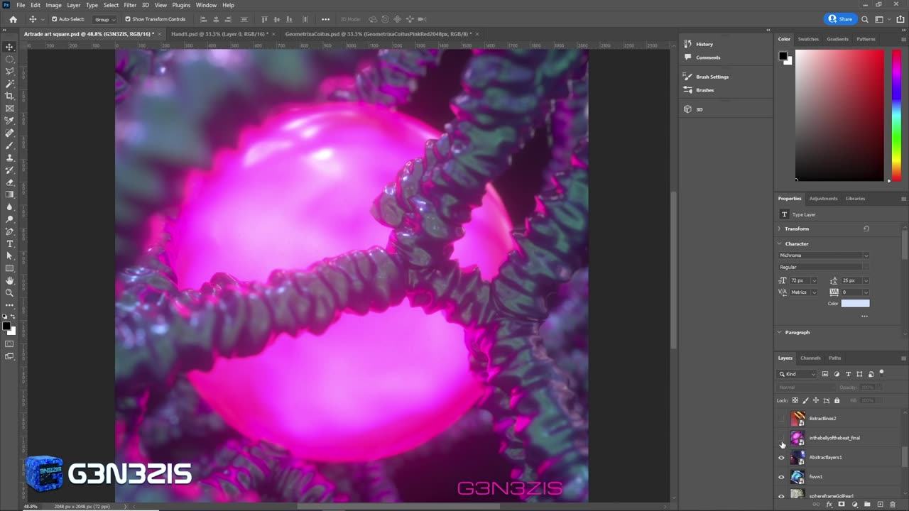Open the Plugins menu
Viewport: 909px width, 511px height.
pos(181,5)
